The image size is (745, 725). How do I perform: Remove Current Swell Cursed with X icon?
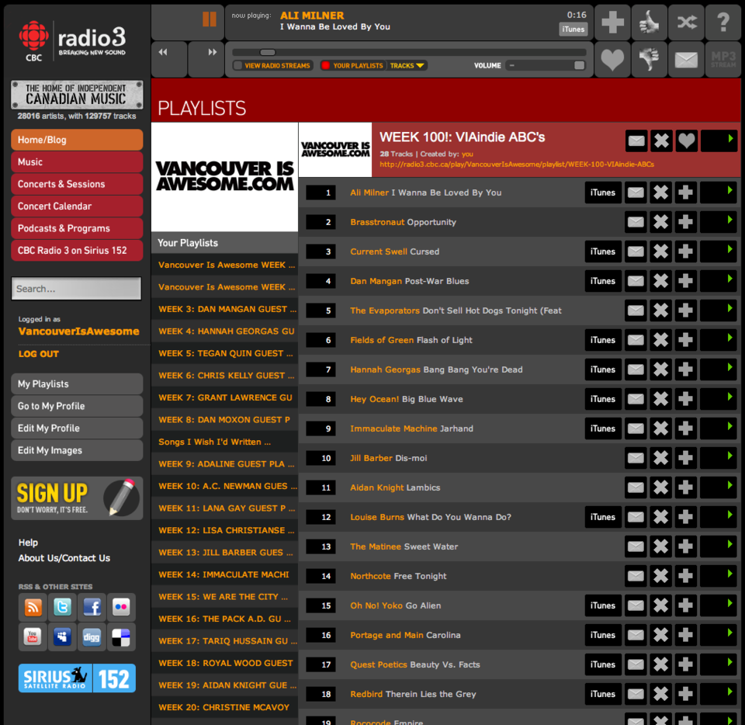(x=660, y=251)
